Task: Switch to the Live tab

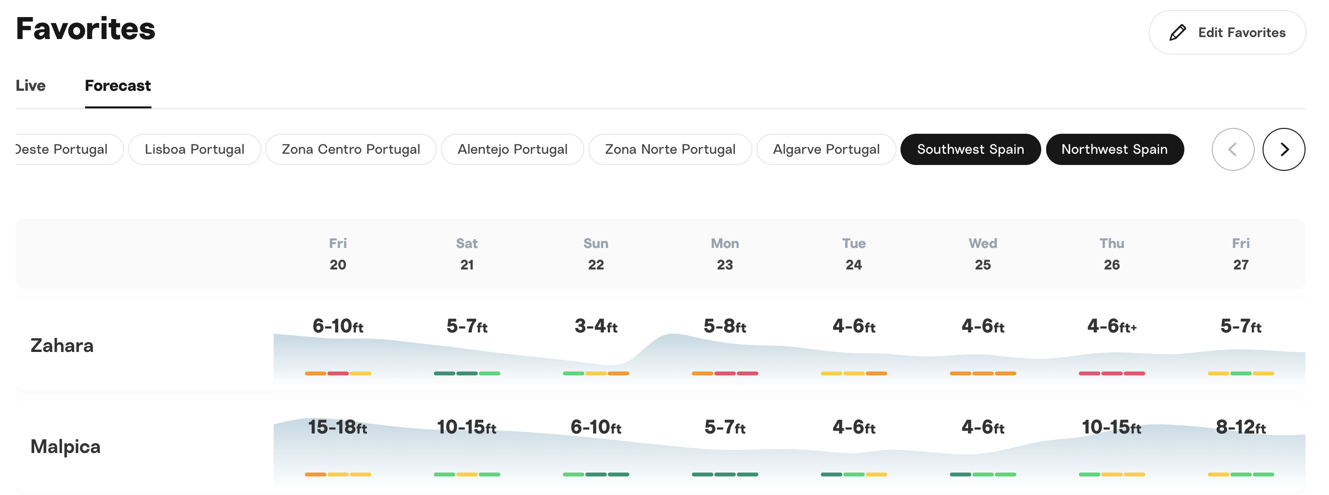Action: pyautogui.click(x=30, y=85)
